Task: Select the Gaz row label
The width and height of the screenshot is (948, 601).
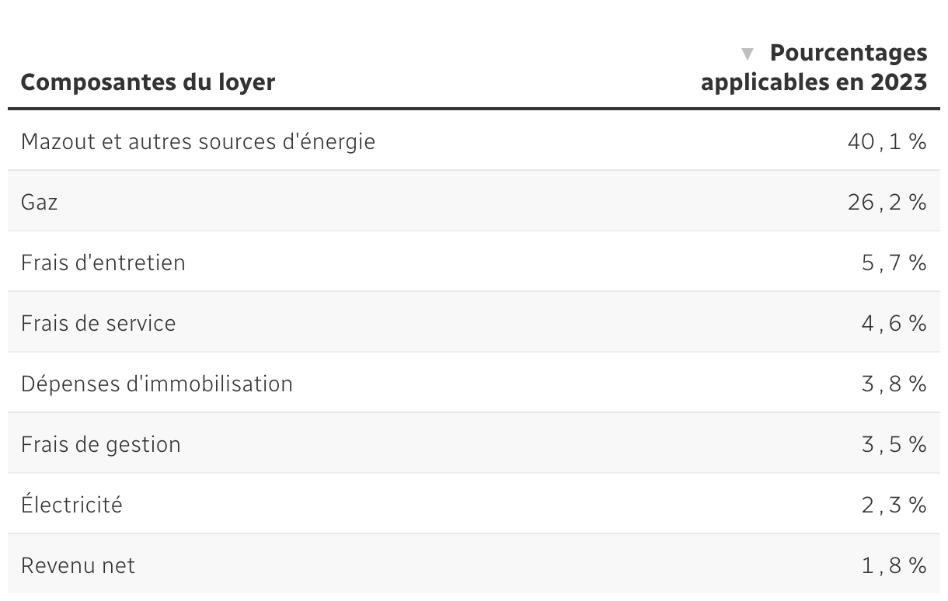Action: (x=40, y=203)
